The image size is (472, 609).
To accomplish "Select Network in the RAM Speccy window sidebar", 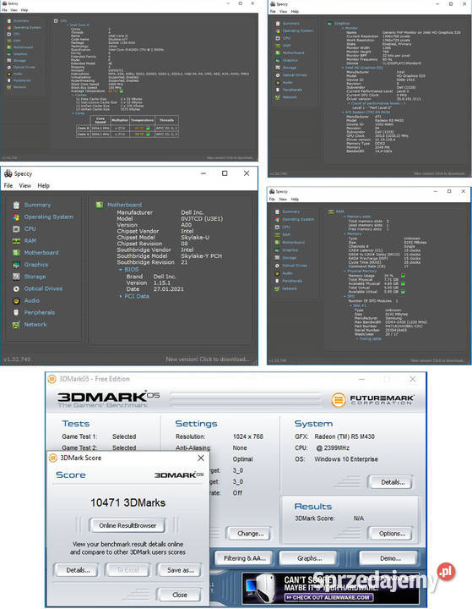I will coord(290,288).
